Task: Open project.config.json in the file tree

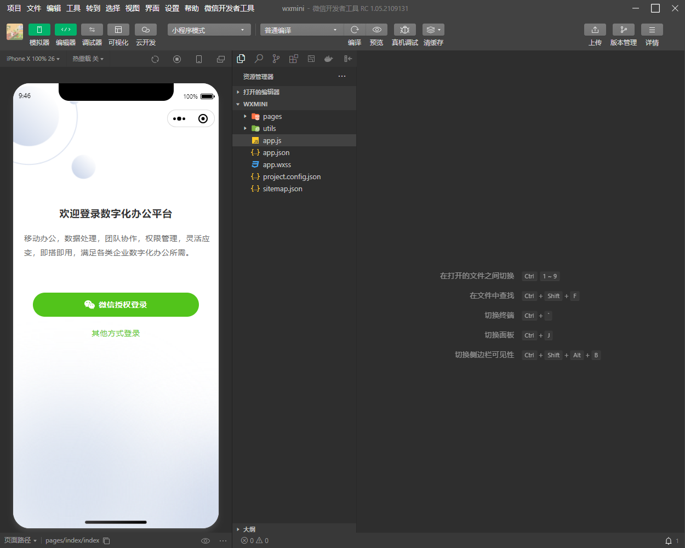Action: [292, 177]
